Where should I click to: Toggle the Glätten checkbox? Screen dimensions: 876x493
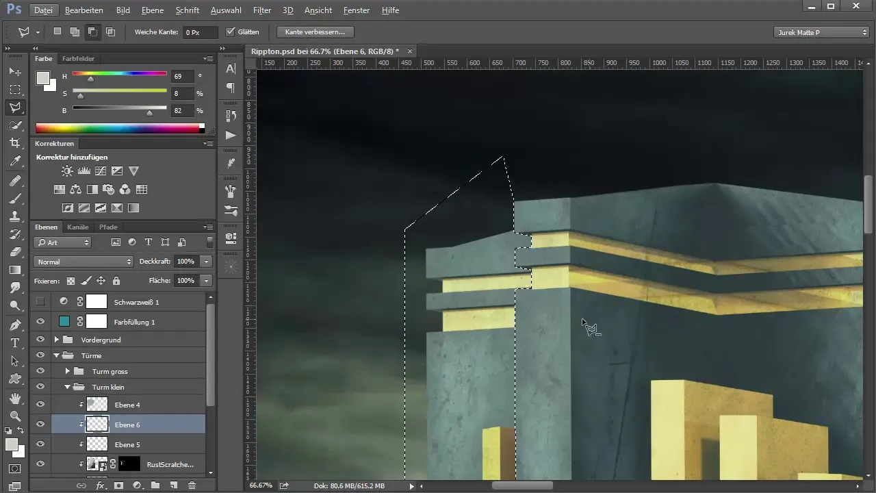pos(231,31)
